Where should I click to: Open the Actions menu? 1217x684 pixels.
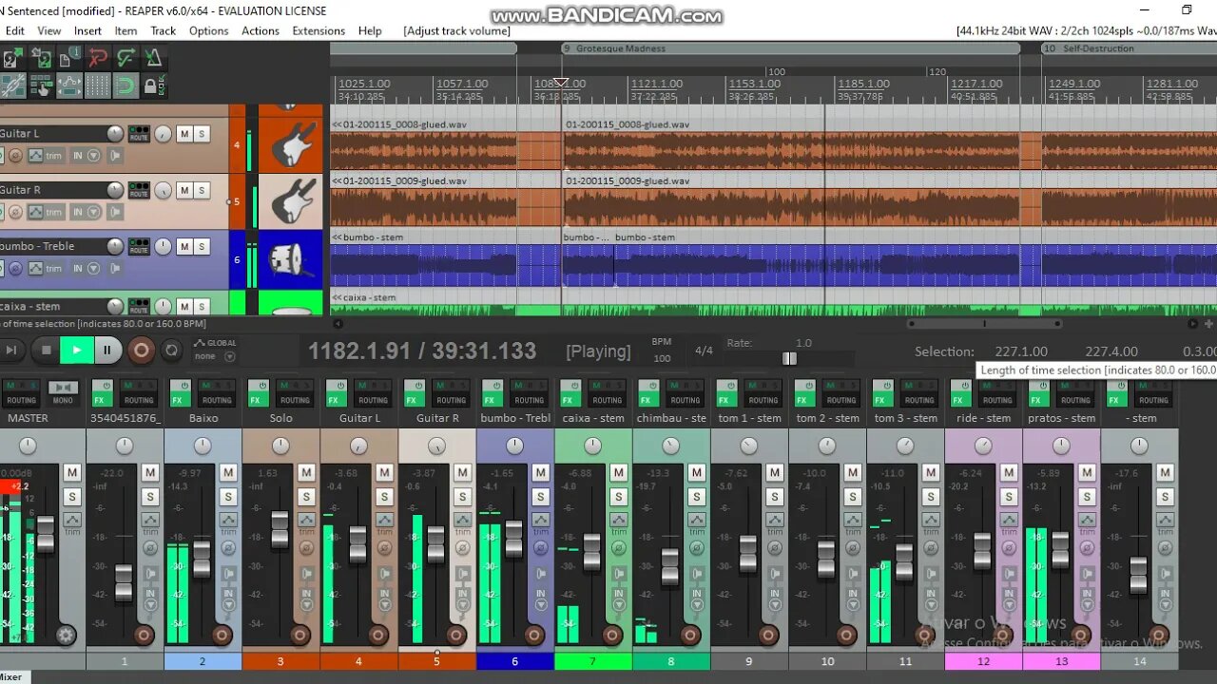point(260,30)
